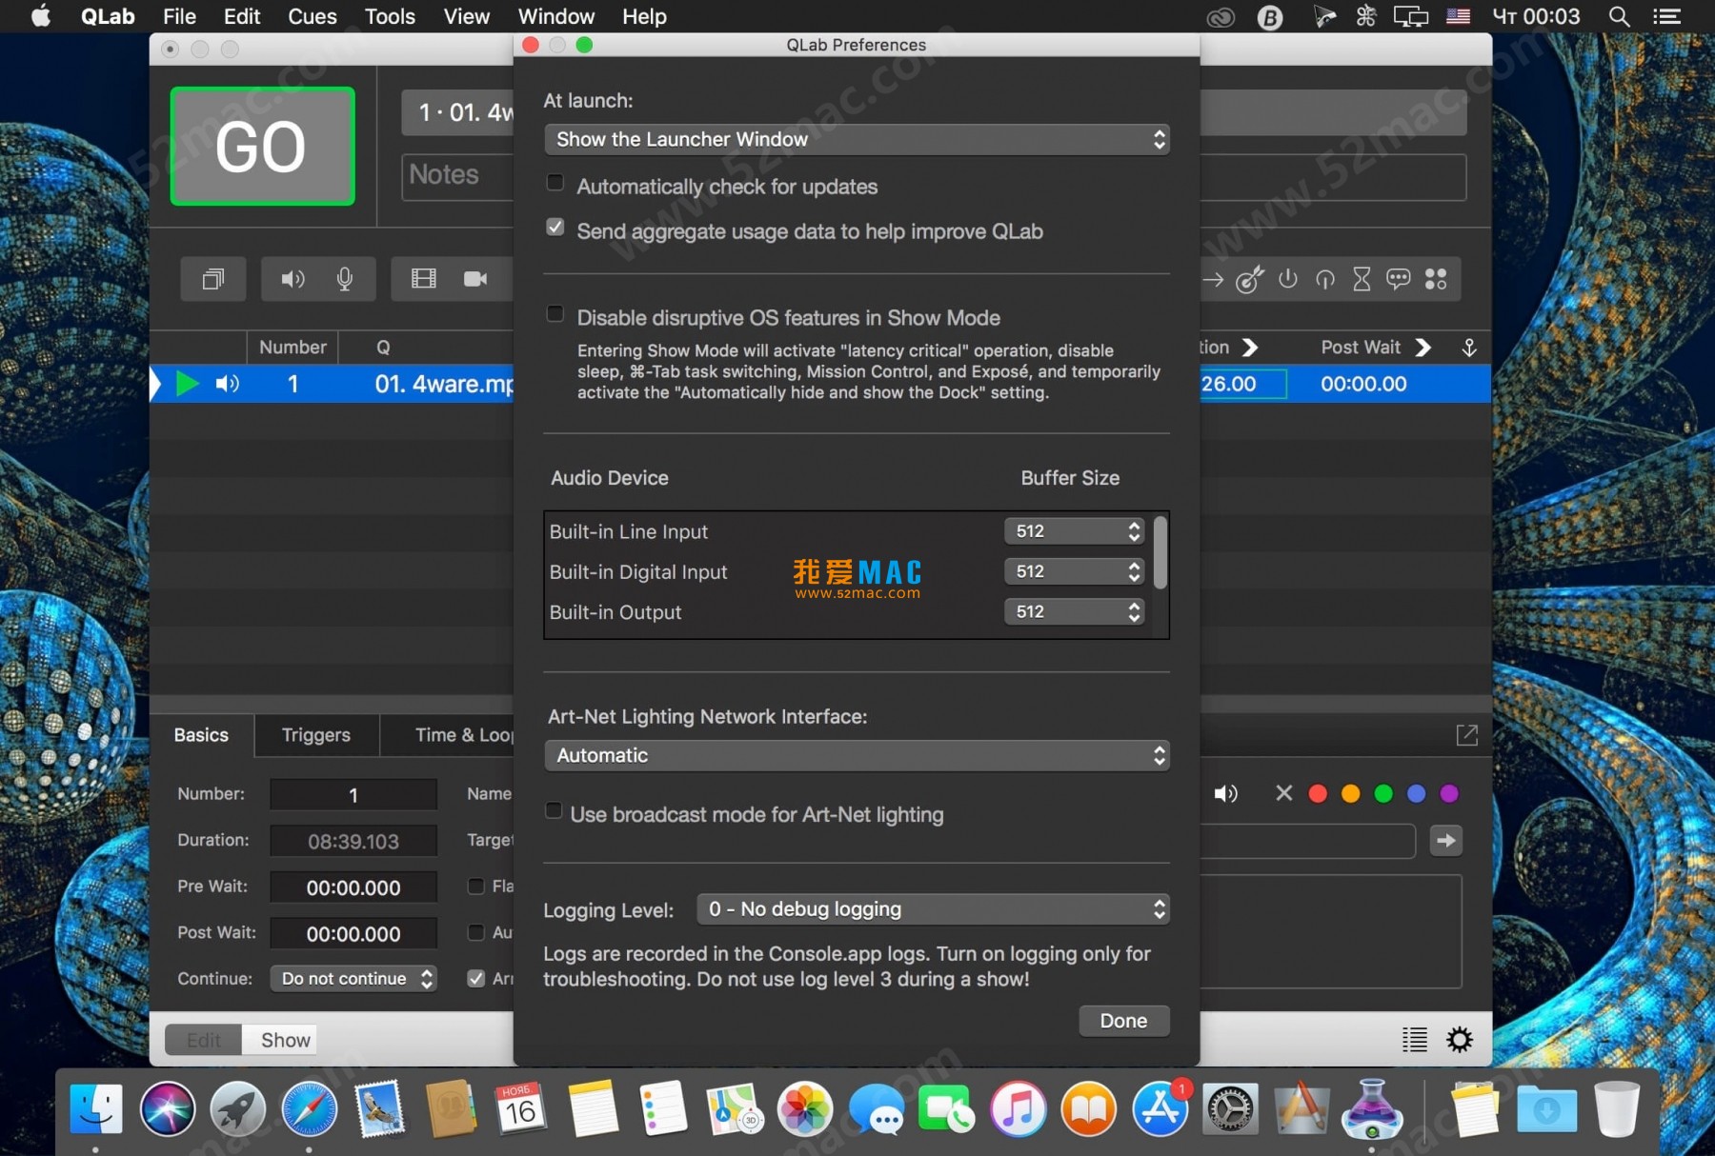Enable Automatically check for updates

click(555, 183)
